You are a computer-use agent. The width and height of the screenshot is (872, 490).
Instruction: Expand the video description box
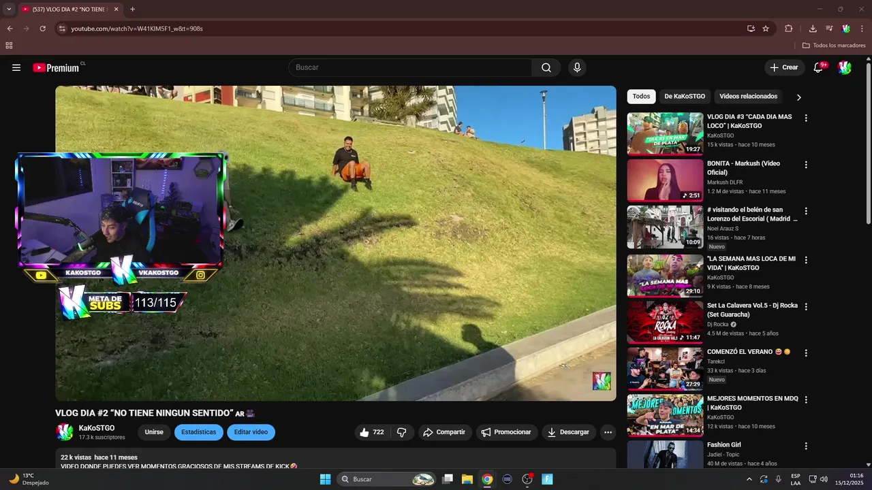pos(336,459)
